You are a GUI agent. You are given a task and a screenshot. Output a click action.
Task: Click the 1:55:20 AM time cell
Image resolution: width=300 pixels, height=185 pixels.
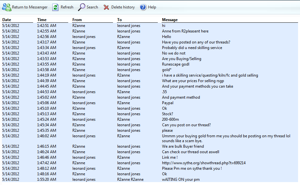(46, 179)
